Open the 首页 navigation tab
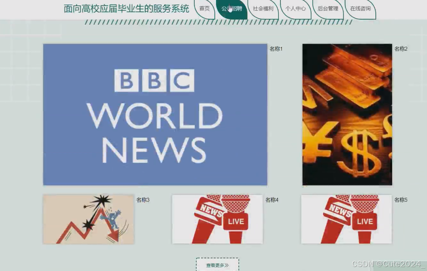This screenshot has width=427, height=271. [x=204, y=9]
